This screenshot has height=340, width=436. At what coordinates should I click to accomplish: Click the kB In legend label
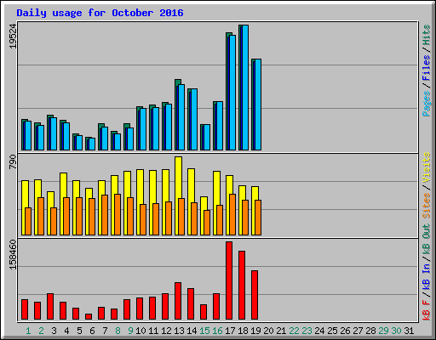pos(427,276)
